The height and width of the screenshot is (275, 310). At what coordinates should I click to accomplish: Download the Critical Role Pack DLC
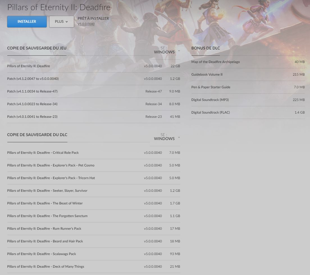tap(94, 153)
